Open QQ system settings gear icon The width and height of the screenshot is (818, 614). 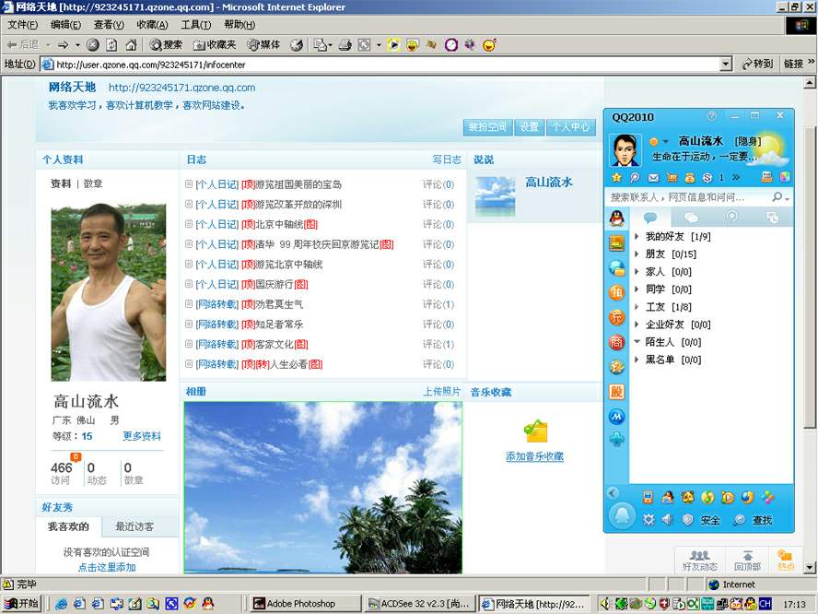pos(649,519)
